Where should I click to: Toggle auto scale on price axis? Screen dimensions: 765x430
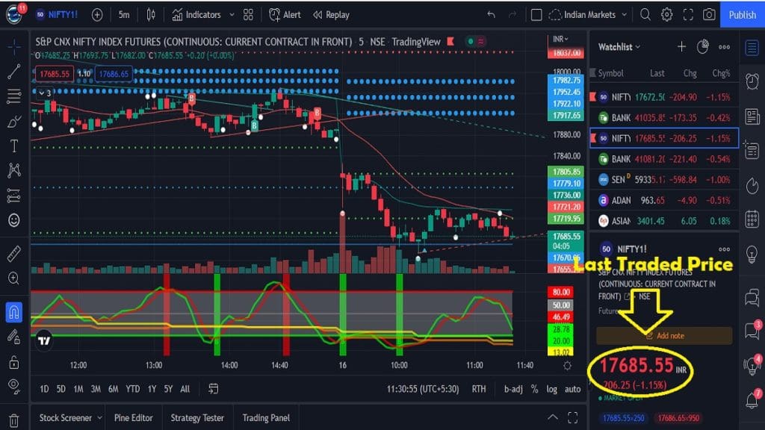[573, 389]
